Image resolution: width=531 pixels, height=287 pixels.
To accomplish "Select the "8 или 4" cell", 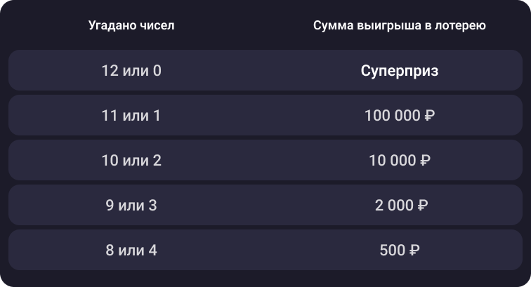I will pos(131,251).
